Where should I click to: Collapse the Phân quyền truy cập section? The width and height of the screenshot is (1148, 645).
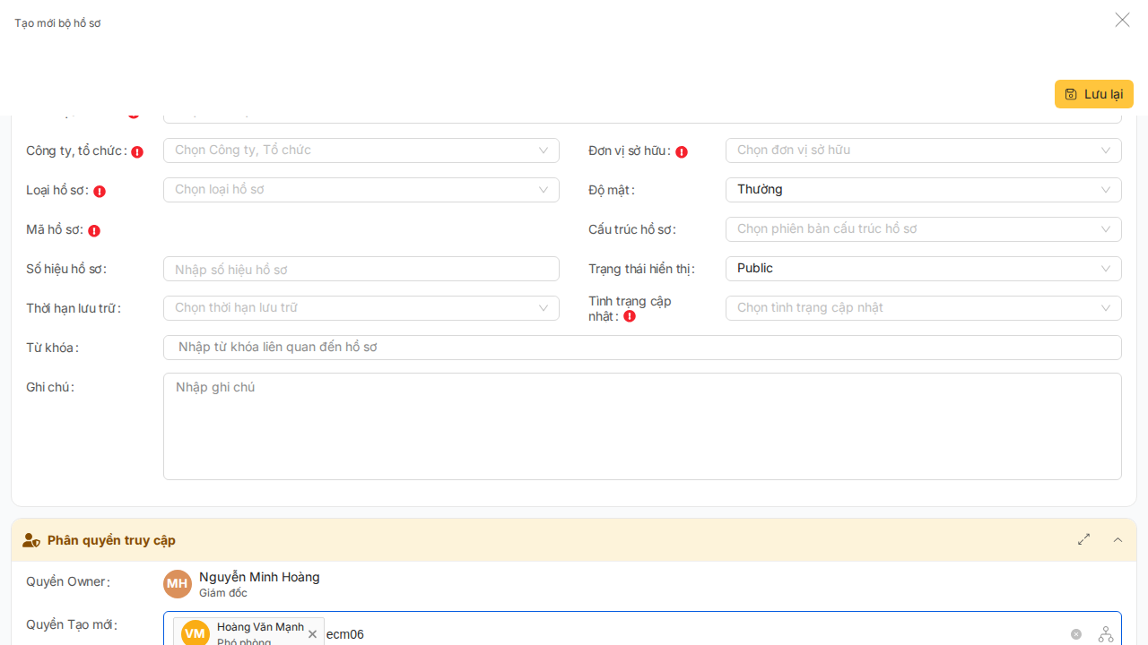point(1118,539)
